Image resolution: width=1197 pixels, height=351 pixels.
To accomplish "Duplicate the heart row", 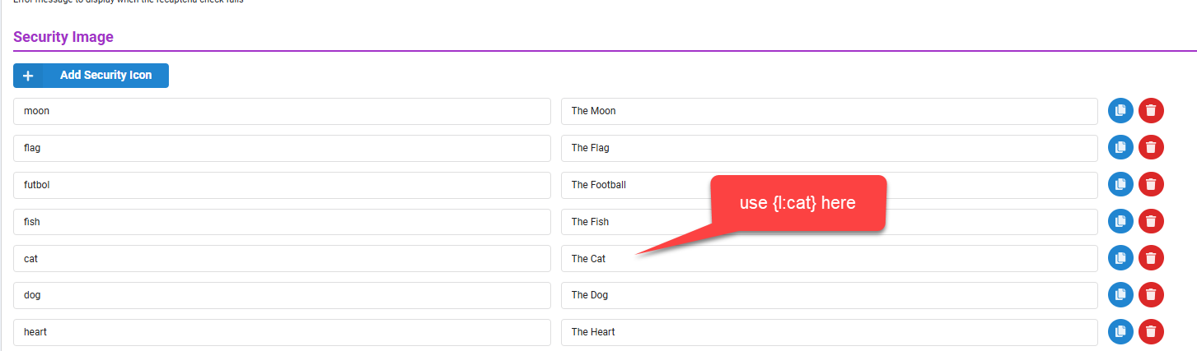I will (1120, 332).
